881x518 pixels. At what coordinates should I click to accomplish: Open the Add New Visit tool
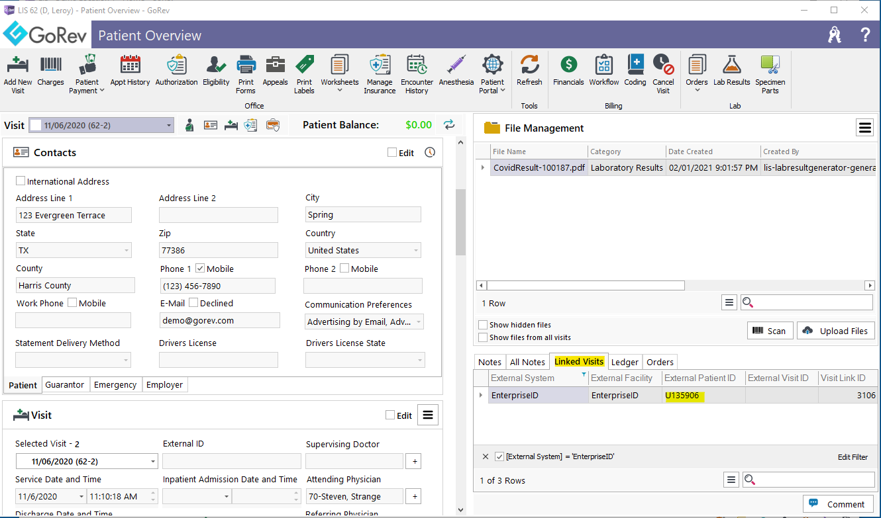[x=18, y=74]
